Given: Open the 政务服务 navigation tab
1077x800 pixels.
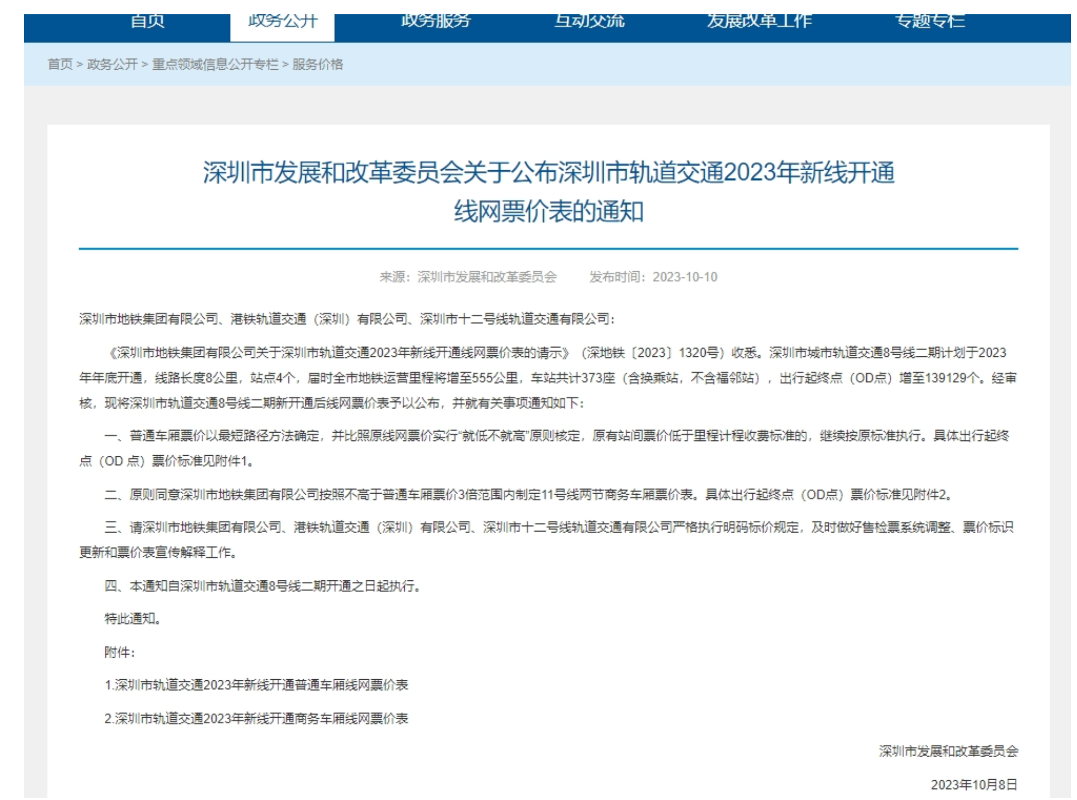Looking at the screenshot, I should pos(436,22).
